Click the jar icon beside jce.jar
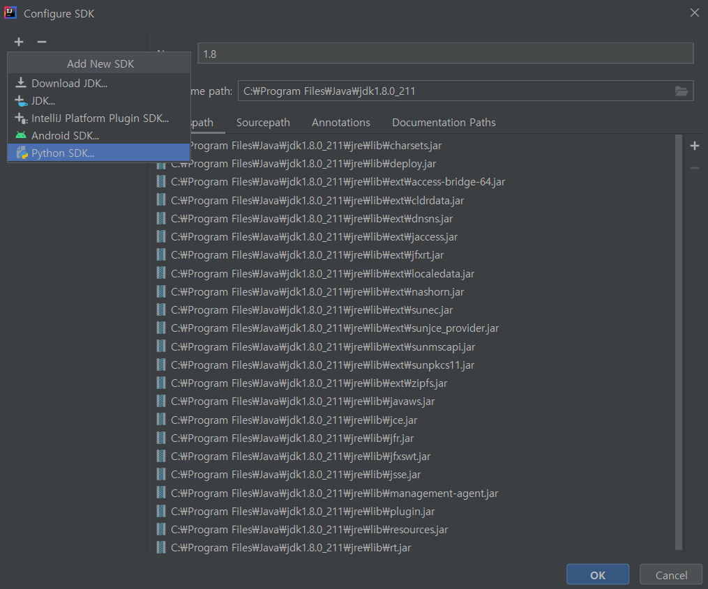The image size is (708, 589). click(160, 420)
